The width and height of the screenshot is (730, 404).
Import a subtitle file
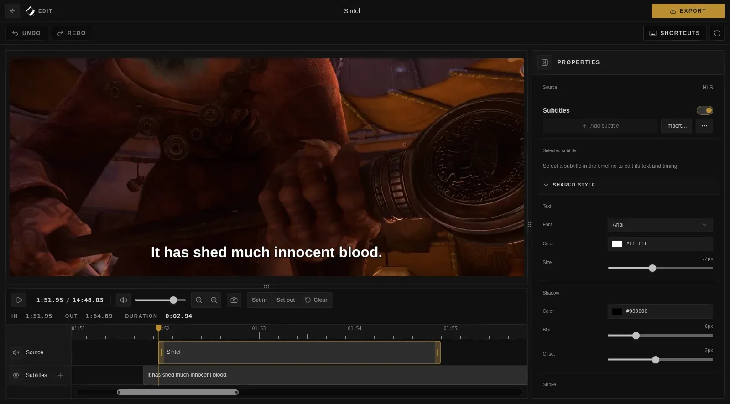[677, 126]
